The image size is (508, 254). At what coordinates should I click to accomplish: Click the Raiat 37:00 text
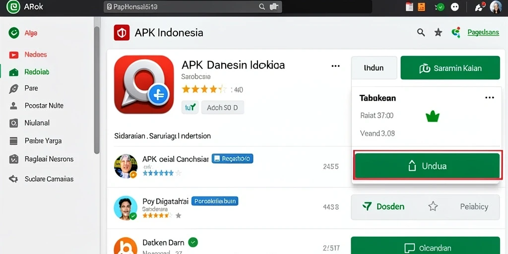(377, 115)
